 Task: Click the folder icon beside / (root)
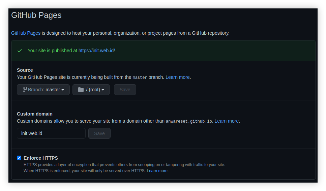point(81,90)
